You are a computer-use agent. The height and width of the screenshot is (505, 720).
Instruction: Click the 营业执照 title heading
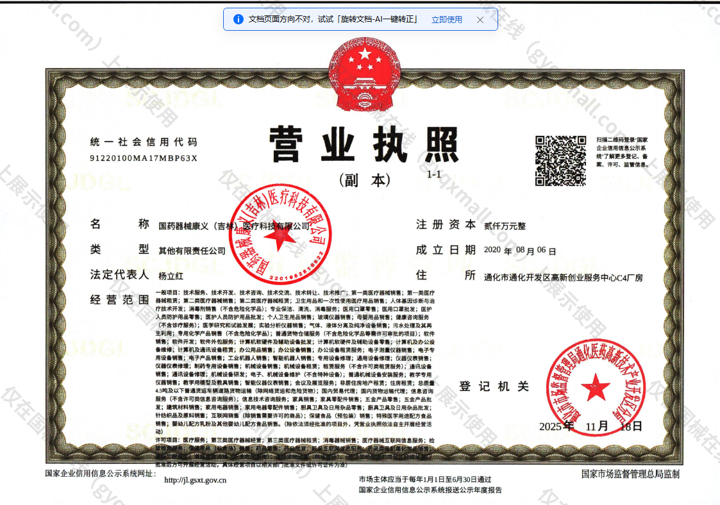(x=364, y=145)
